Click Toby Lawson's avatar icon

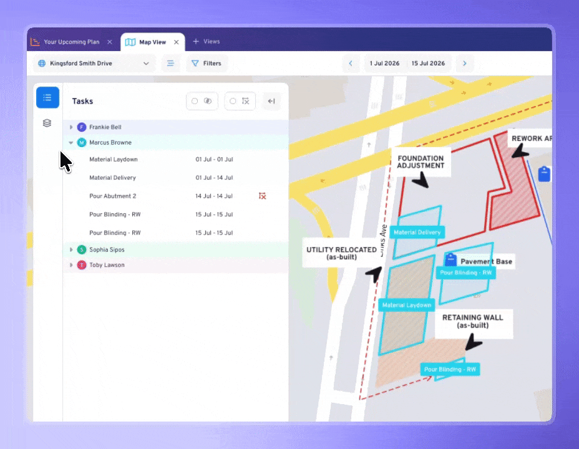click(x=82, y=265)
